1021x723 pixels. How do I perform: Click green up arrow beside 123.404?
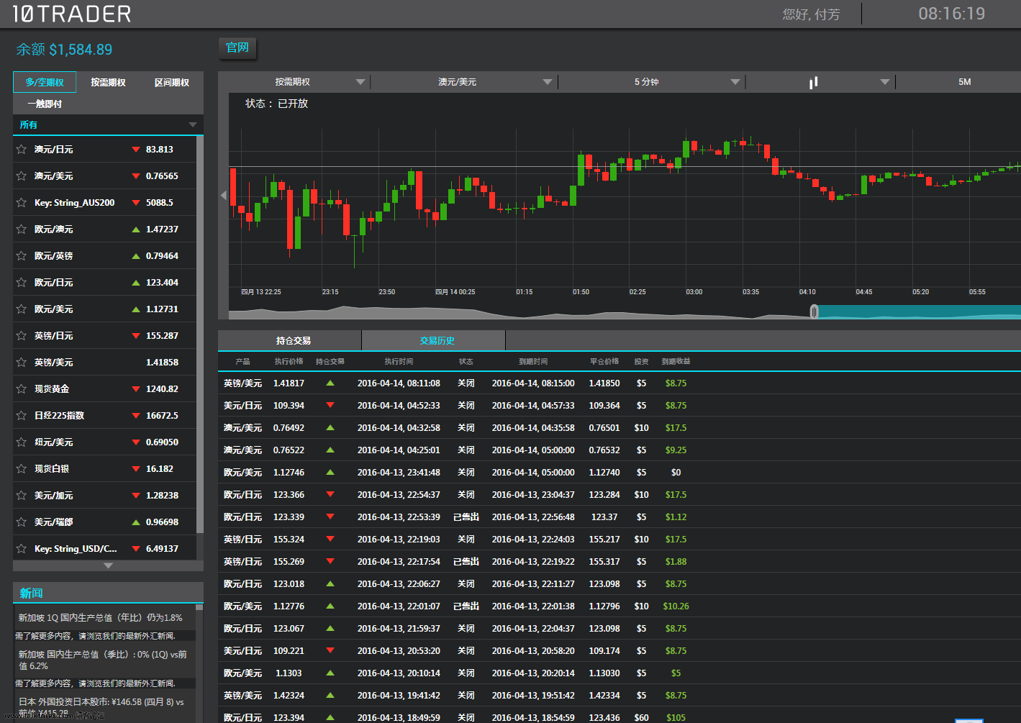pos(136,283)
